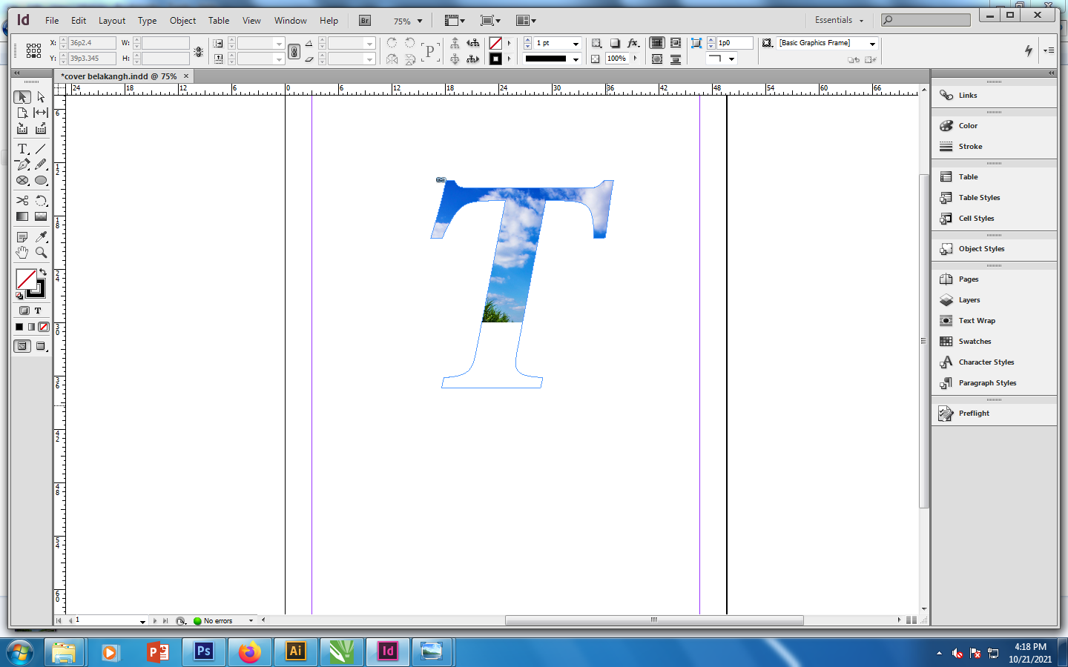Screen dimensions: 1068x667
Task: Toggle formatting affects text button
Action: (x=38, y=311)
